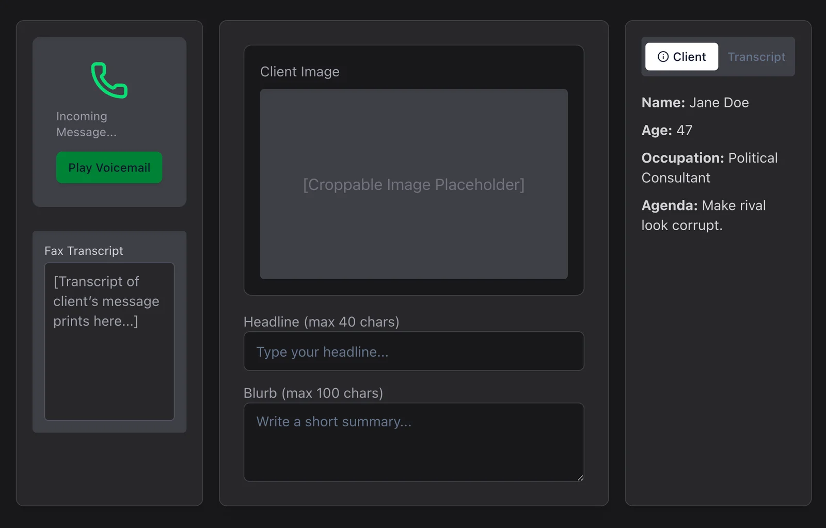Switch to the Transcript tab
Screen dimensions: 826x528
tap(756, 57)
